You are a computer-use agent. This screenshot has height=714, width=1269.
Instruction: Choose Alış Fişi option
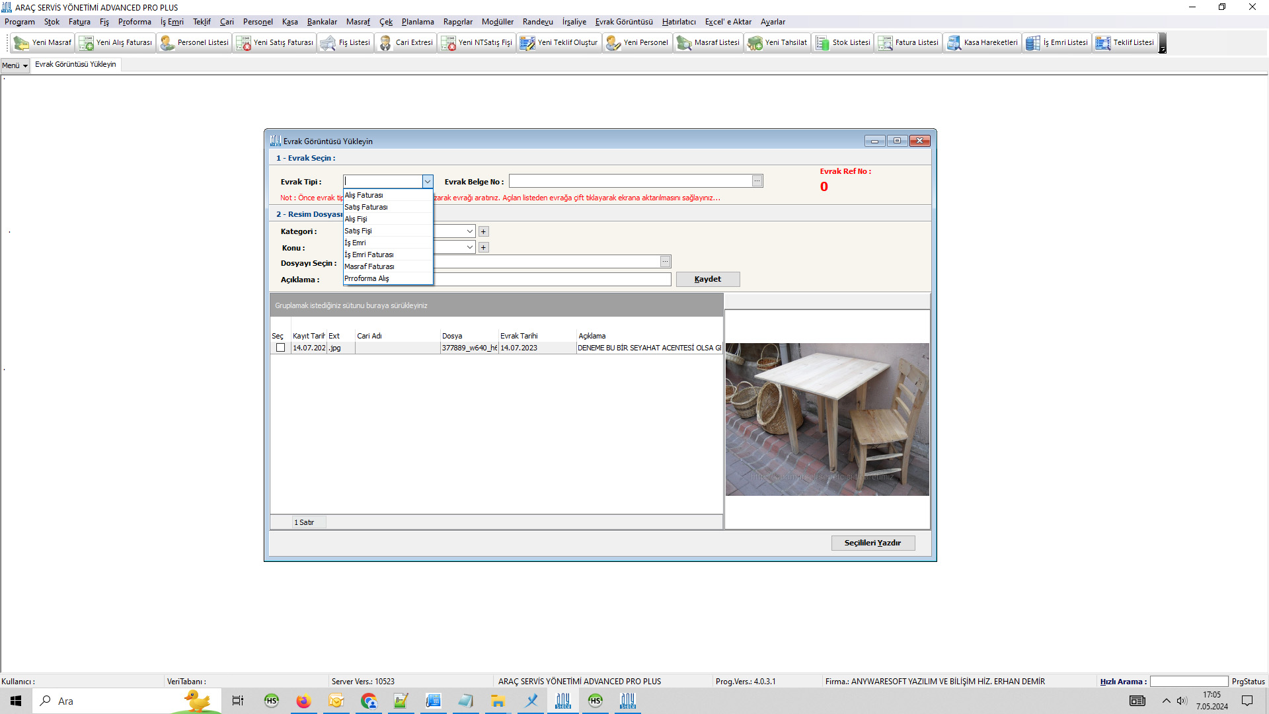(x=388, y=219)
